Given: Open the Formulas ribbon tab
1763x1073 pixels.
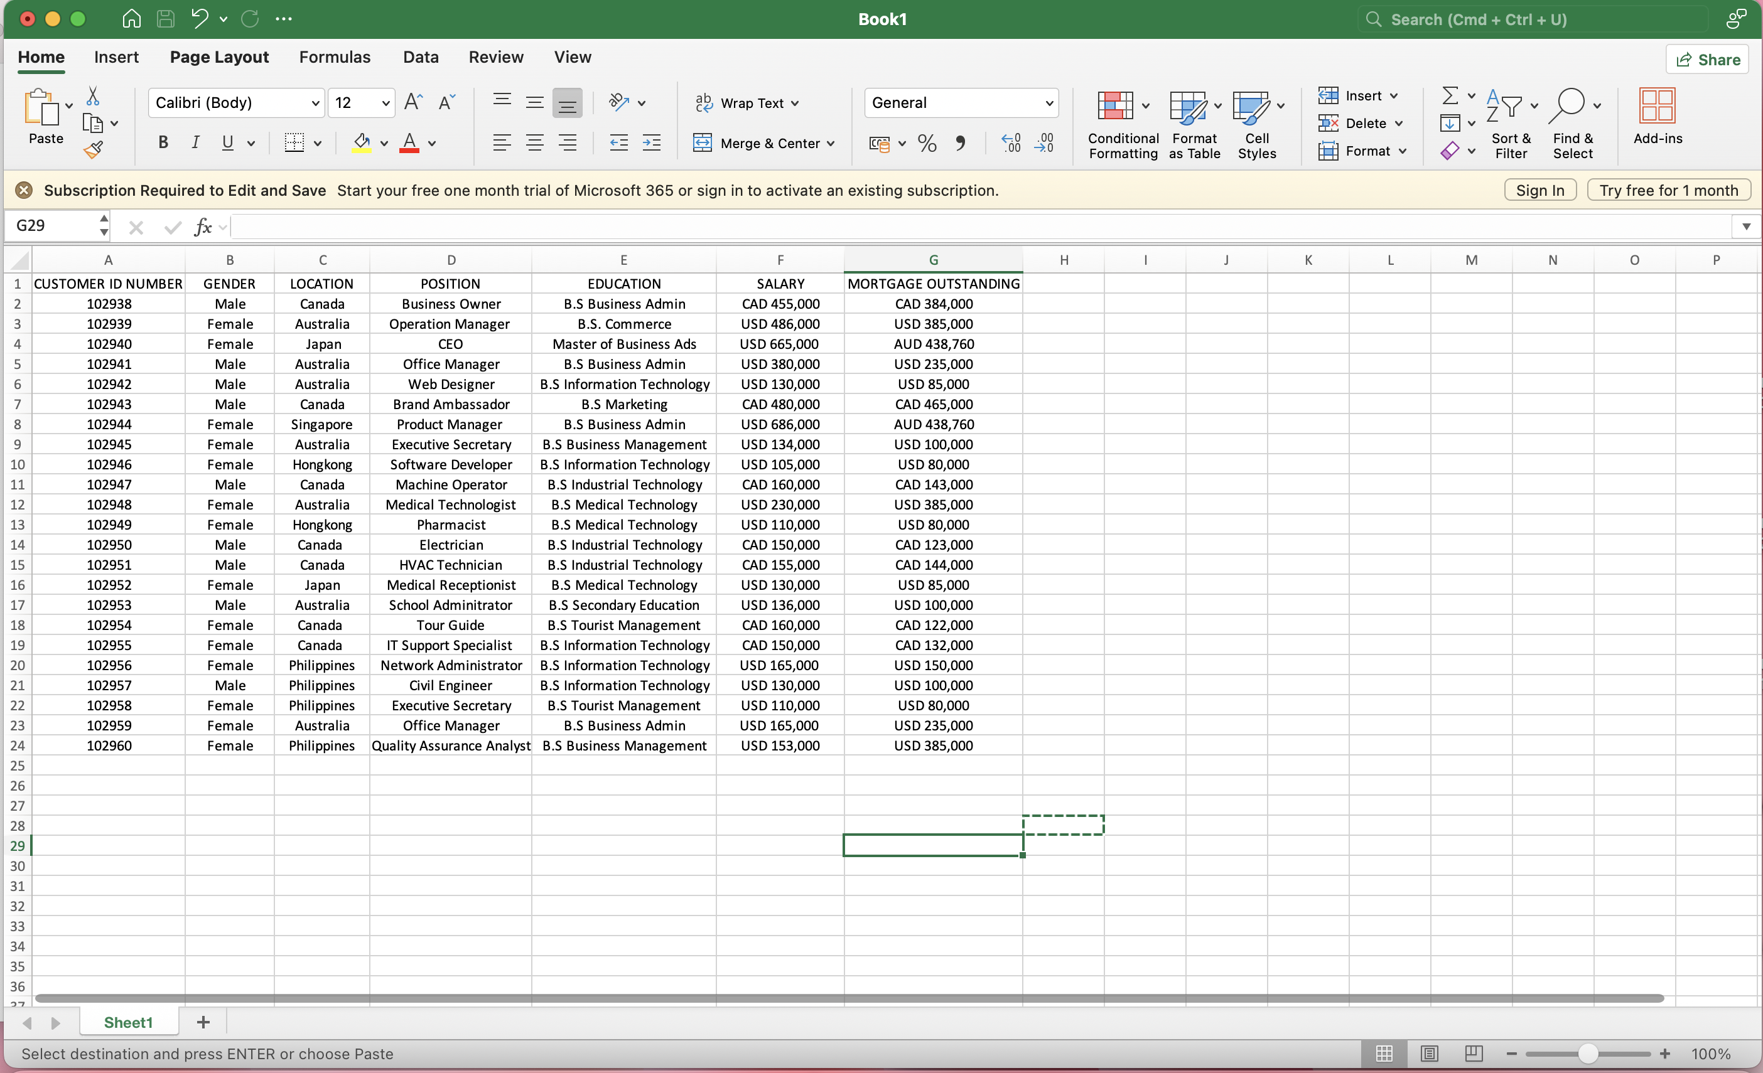Looking at the screenshot, I should point(334,57).
